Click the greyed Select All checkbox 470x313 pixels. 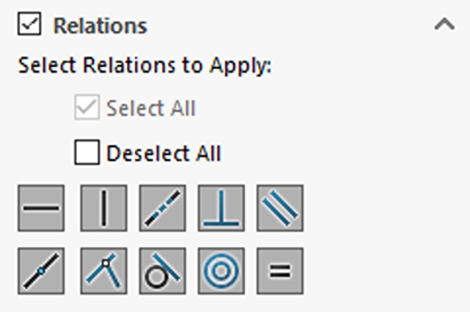click(x=87, y=107)
